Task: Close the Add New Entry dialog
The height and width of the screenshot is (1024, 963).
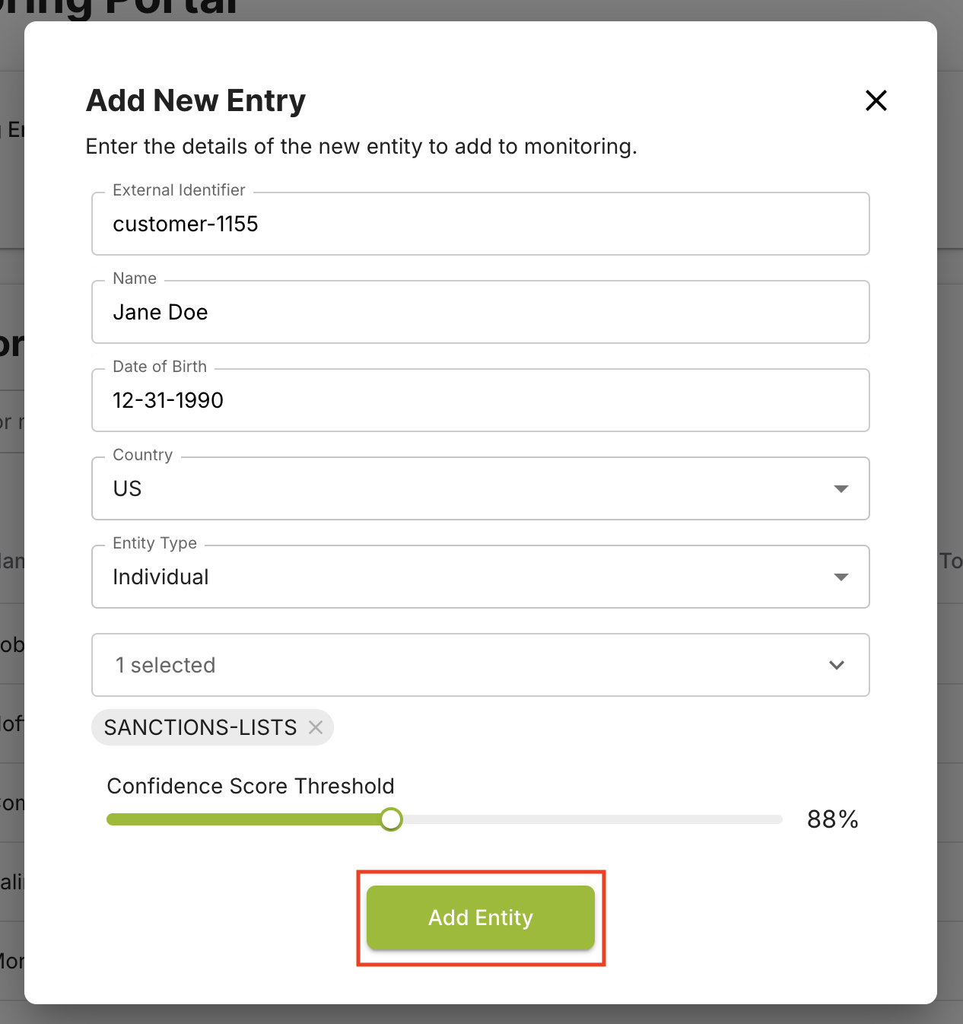Action: coord(876,100)
